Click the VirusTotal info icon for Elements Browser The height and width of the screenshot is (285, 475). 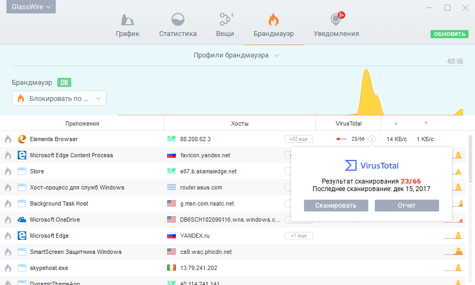point(372,139)
